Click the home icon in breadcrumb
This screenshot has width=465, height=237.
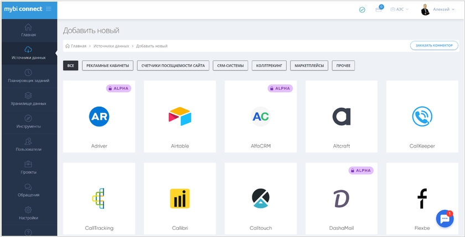[68, 46]
